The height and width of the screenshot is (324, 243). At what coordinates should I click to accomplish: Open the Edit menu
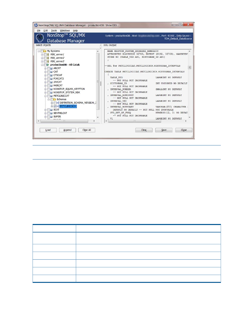click(46, 31)
